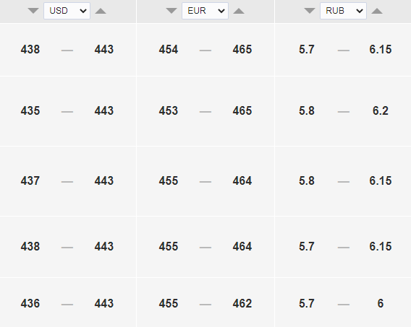Select the EUR buy rate 453
Screen dimensions: 411x327
click(x=169, y=110)
